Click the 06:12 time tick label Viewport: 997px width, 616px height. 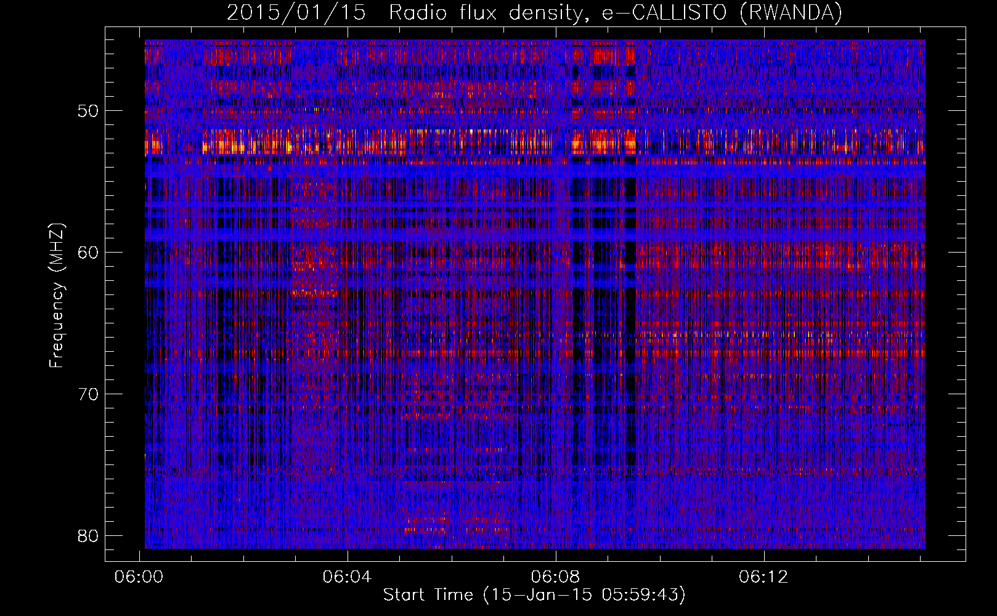tap(764, 577)
